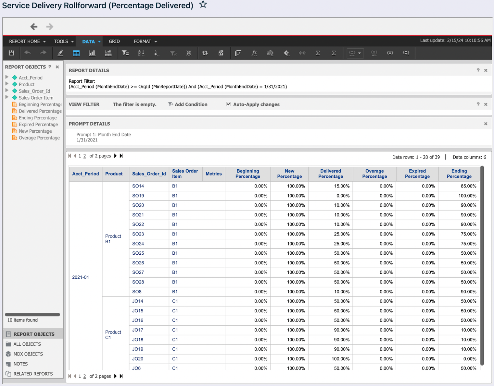This screenshot has height=386, width=494.
Task: Click the Refresh data icon
Action: click(x=205, y=53)
